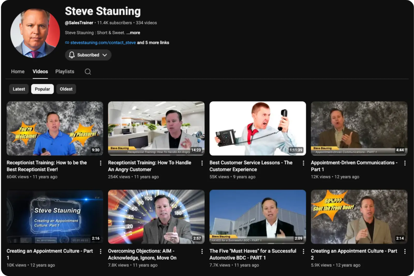Sort videos by Oldest
This screenshot has width=414, height=276.
(x=66, y=89)
